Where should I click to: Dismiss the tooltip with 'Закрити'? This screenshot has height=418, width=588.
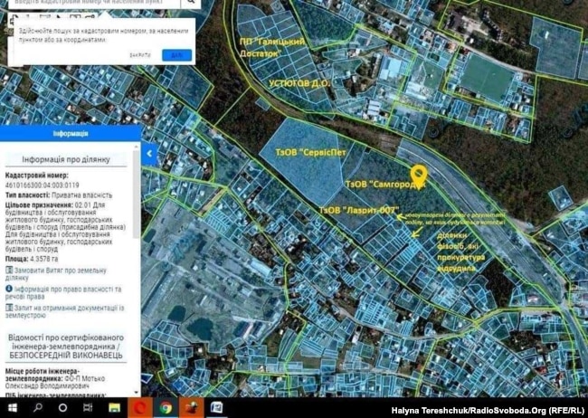(140, 55)
